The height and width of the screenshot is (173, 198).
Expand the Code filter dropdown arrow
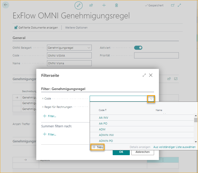coord(151,99)
